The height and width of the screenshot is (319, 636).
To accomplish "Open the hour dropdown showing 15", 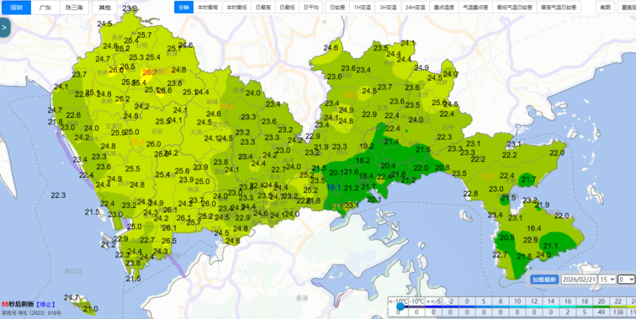I will (608, 279).
